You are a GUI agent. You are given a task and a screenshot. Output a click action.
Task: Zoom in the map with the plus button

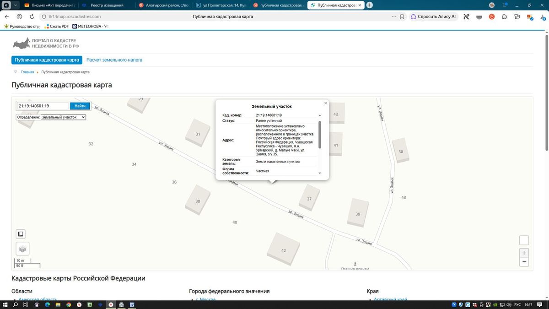point(524,253)
